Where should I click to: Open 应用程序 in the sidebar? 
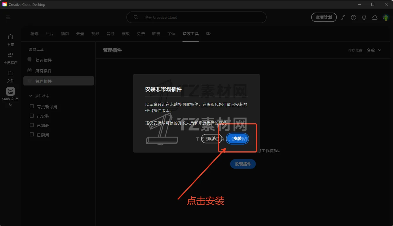11,58
